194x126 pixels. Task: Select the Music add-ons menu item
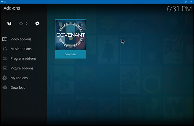click(x=23, y=49)
